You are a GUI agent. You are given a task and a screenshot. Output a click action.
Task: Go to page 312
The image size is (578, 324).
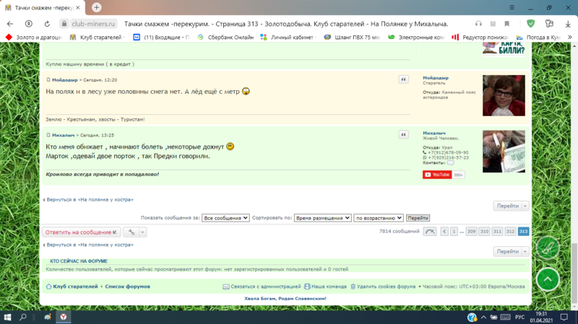[510, 232]
